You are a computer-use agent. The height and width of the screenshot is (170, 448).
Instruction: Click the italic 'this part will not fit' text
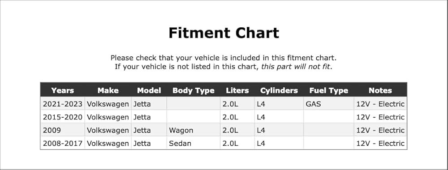[x=296, y=67]
